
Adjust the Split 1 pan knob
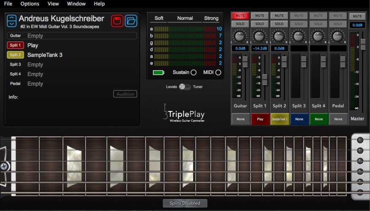259,36
